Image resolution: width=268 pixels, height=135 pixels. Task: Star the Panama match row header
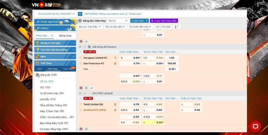(x=81, y=52)
